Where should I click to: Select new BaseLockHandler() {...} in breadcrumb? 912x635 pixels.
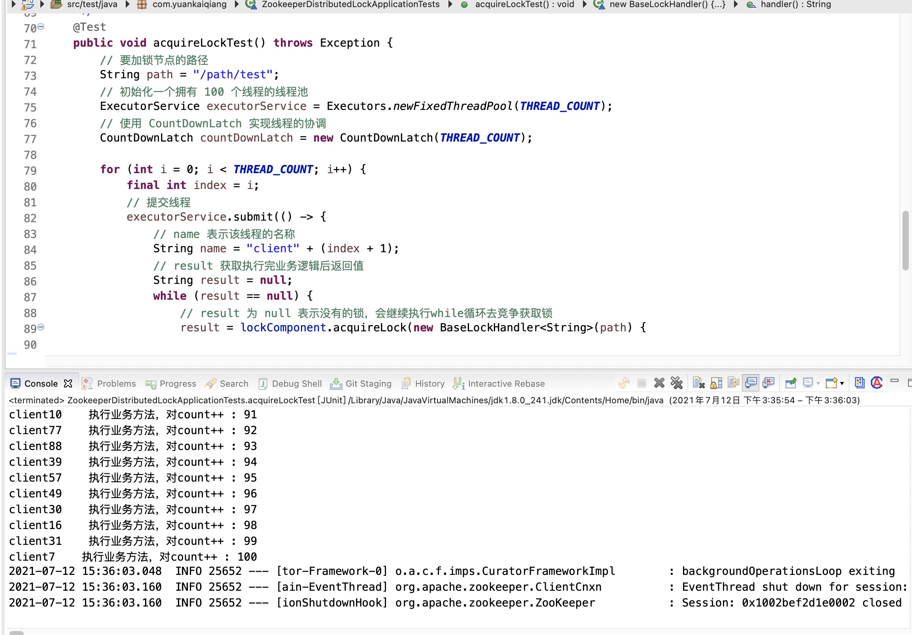click(668, 4)
